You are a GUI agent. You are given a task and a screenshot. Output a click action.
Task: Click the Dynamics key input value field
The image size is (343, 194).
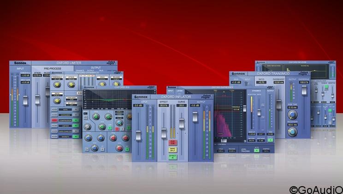(72, 104)
